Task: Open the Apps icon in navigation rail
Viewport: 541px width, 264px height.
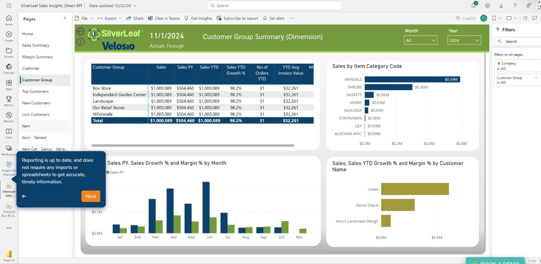Action: pos(9,85)
